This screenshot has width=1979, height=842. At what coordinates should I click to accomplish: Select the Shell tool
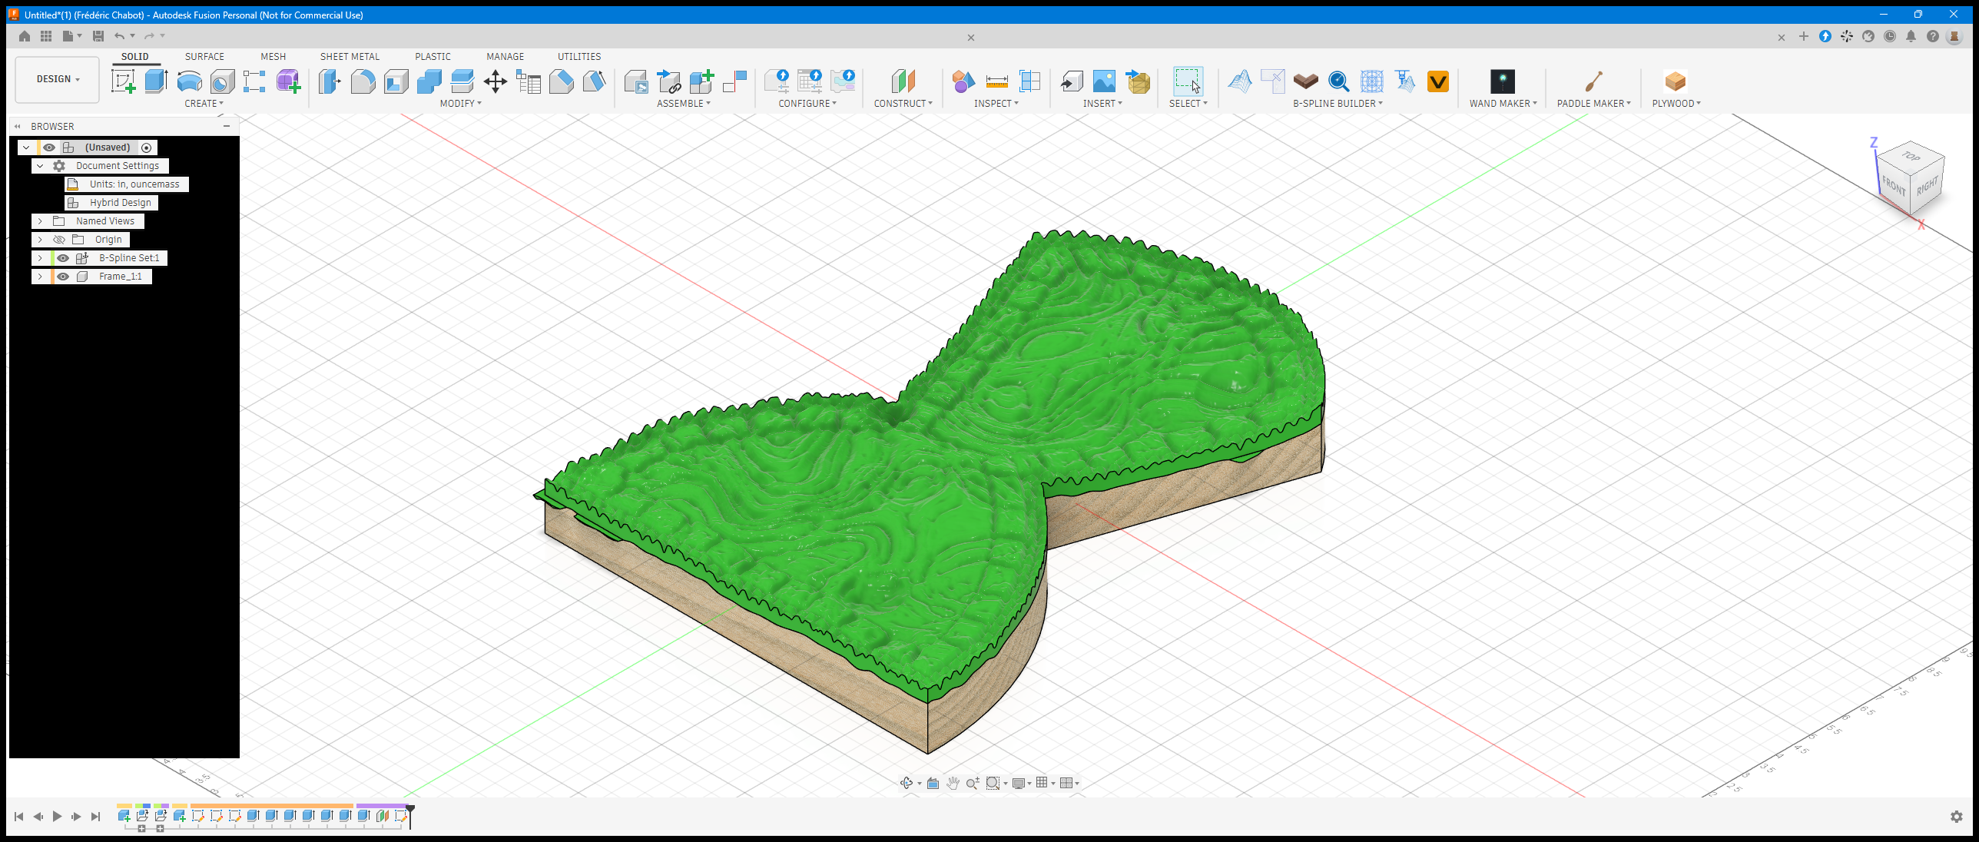(396, 81)
